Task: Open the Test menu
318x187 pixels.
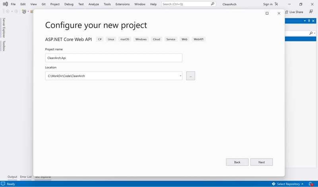Action: 81,4
